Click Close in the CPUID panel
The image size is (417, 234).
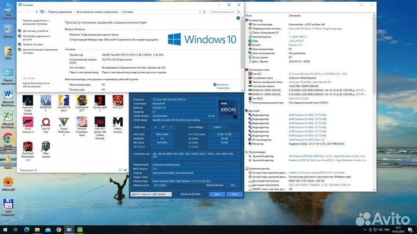[x=235, y=194]
